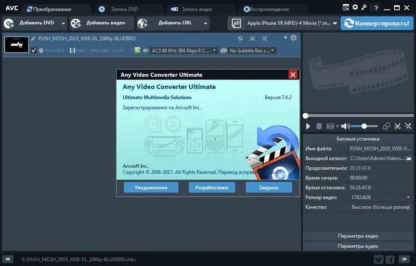Mute preview with the speaker icon
The width and height of the screenshot is (416, 266).
point(345,126)
